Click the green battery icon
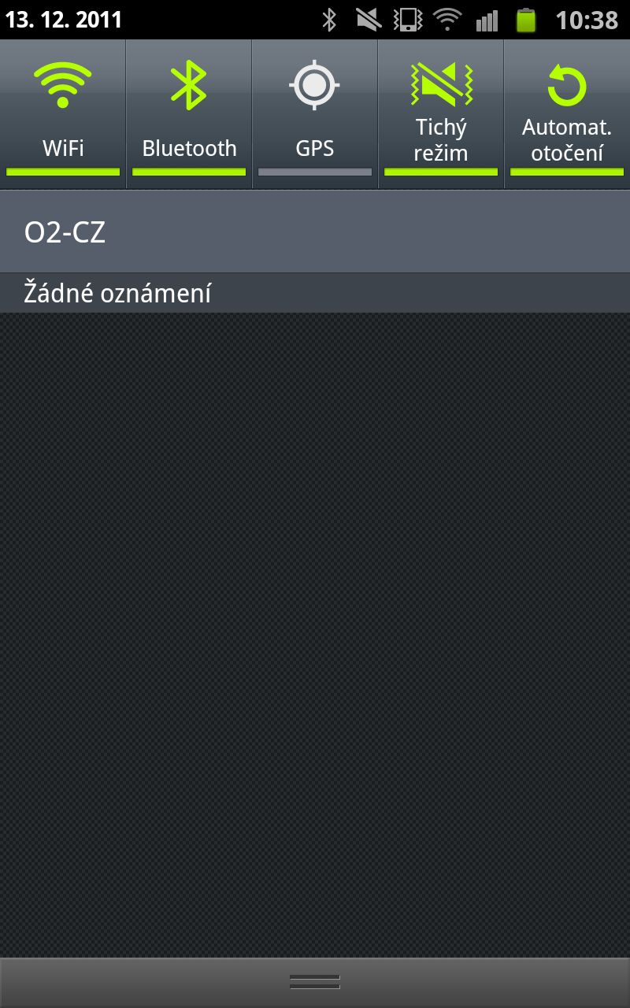The height and width of the screenshot is (1008, 630). pyautogui.click(x=525, y=20)
